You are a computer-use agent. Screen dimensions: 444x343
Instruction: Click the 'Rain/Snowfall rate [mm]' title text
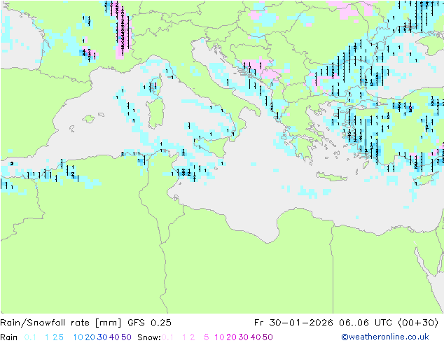click(61, 323)
